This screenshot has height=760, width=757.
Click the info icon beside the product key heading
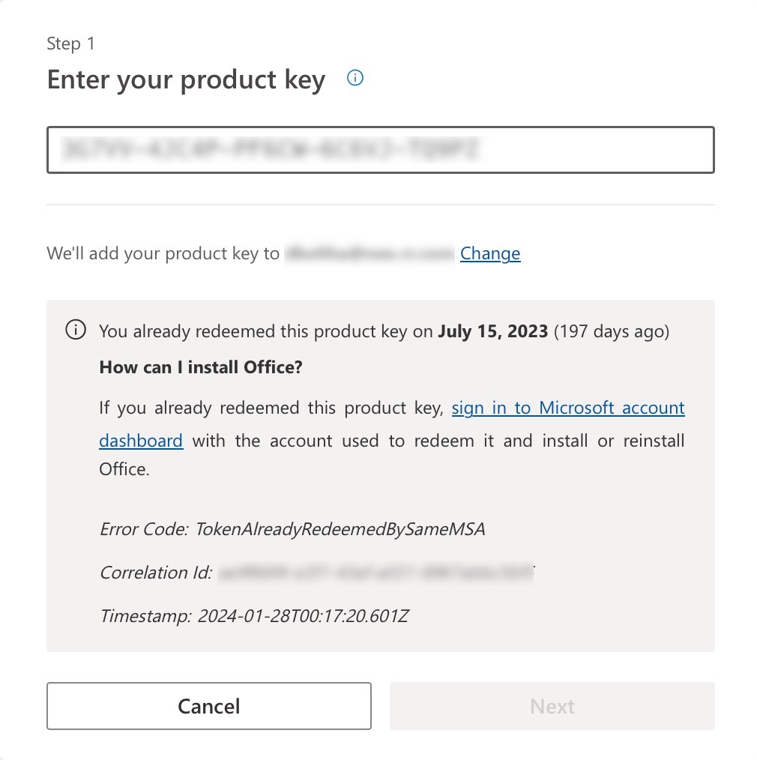[x=356, y=78]
